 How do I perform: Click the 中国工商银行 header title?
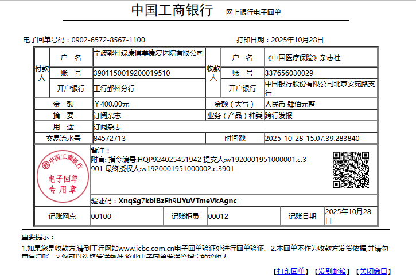point(172,11)
